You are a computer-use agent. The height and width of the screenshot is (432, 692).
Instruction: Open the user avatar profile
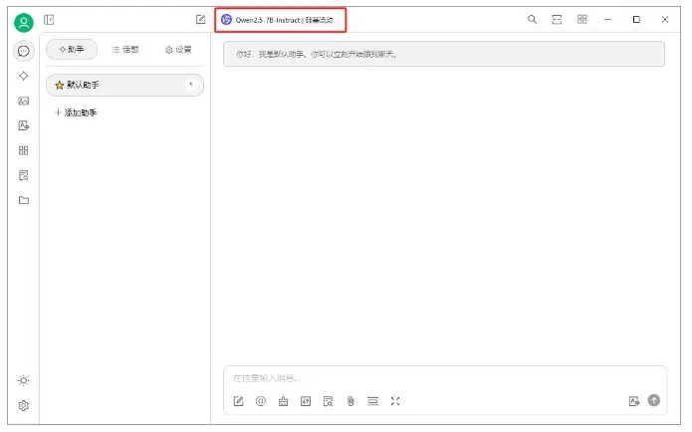tap(24, 22)
